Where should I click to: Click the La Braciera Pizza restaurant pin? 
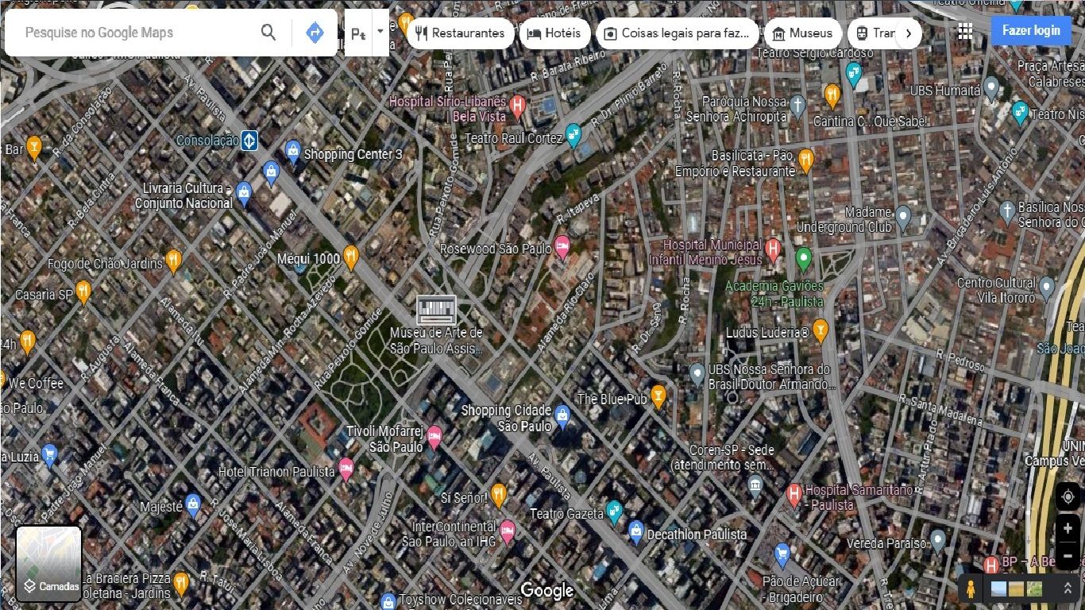pos(181,583)
